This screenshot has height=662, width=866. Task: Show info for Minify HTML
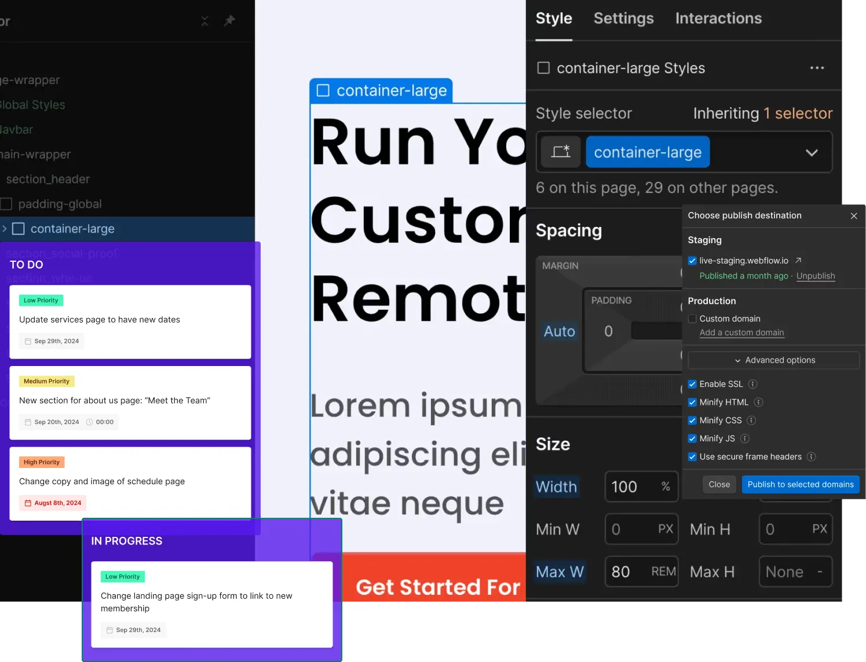[758, 402]
